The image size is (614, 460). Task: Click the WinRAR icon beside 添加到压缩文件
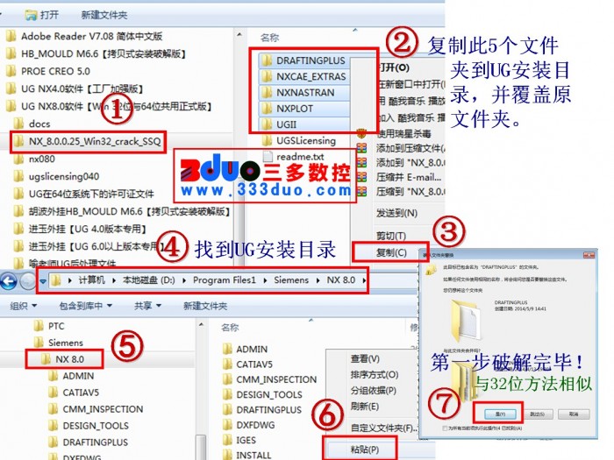(x=361, y=148)
